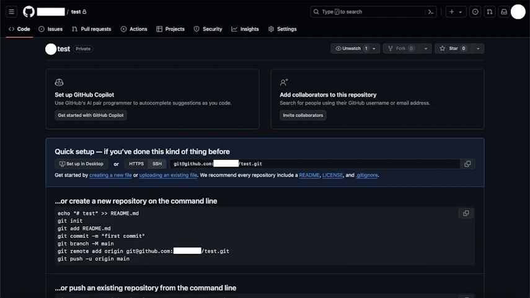Image resolution: width=530 pixels, height=298 pixels.
Task: Open the repository Settings tab
Action: (x=282, y=29)
